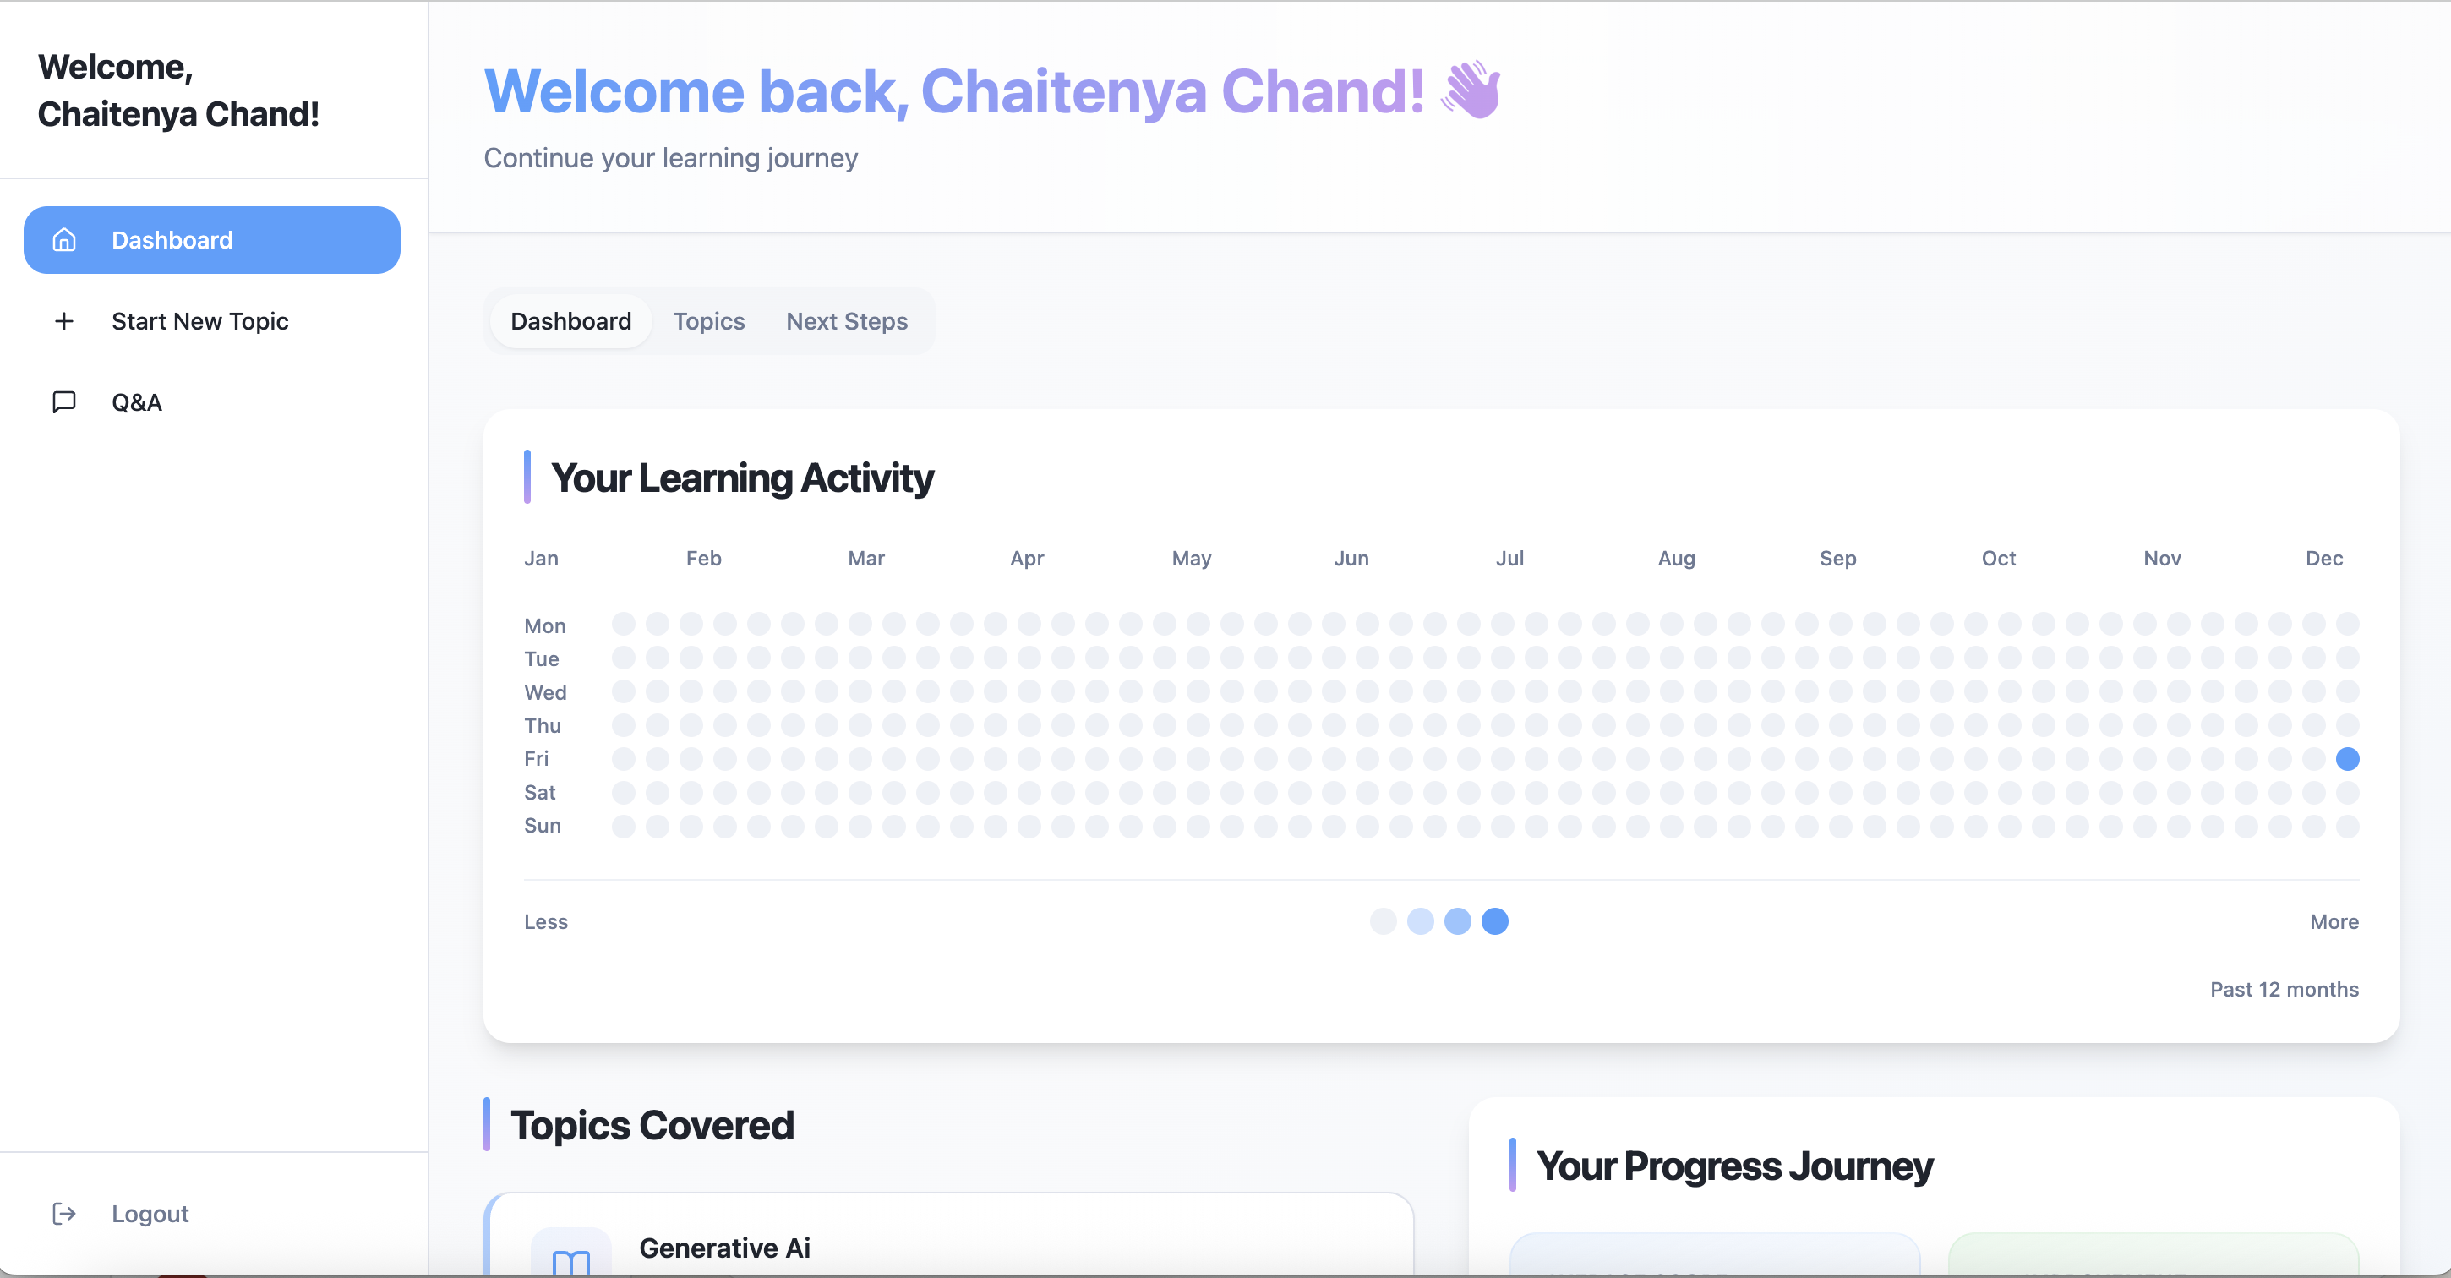
Task: Click the medium blue legend swatch
Action: [1458, 921]
